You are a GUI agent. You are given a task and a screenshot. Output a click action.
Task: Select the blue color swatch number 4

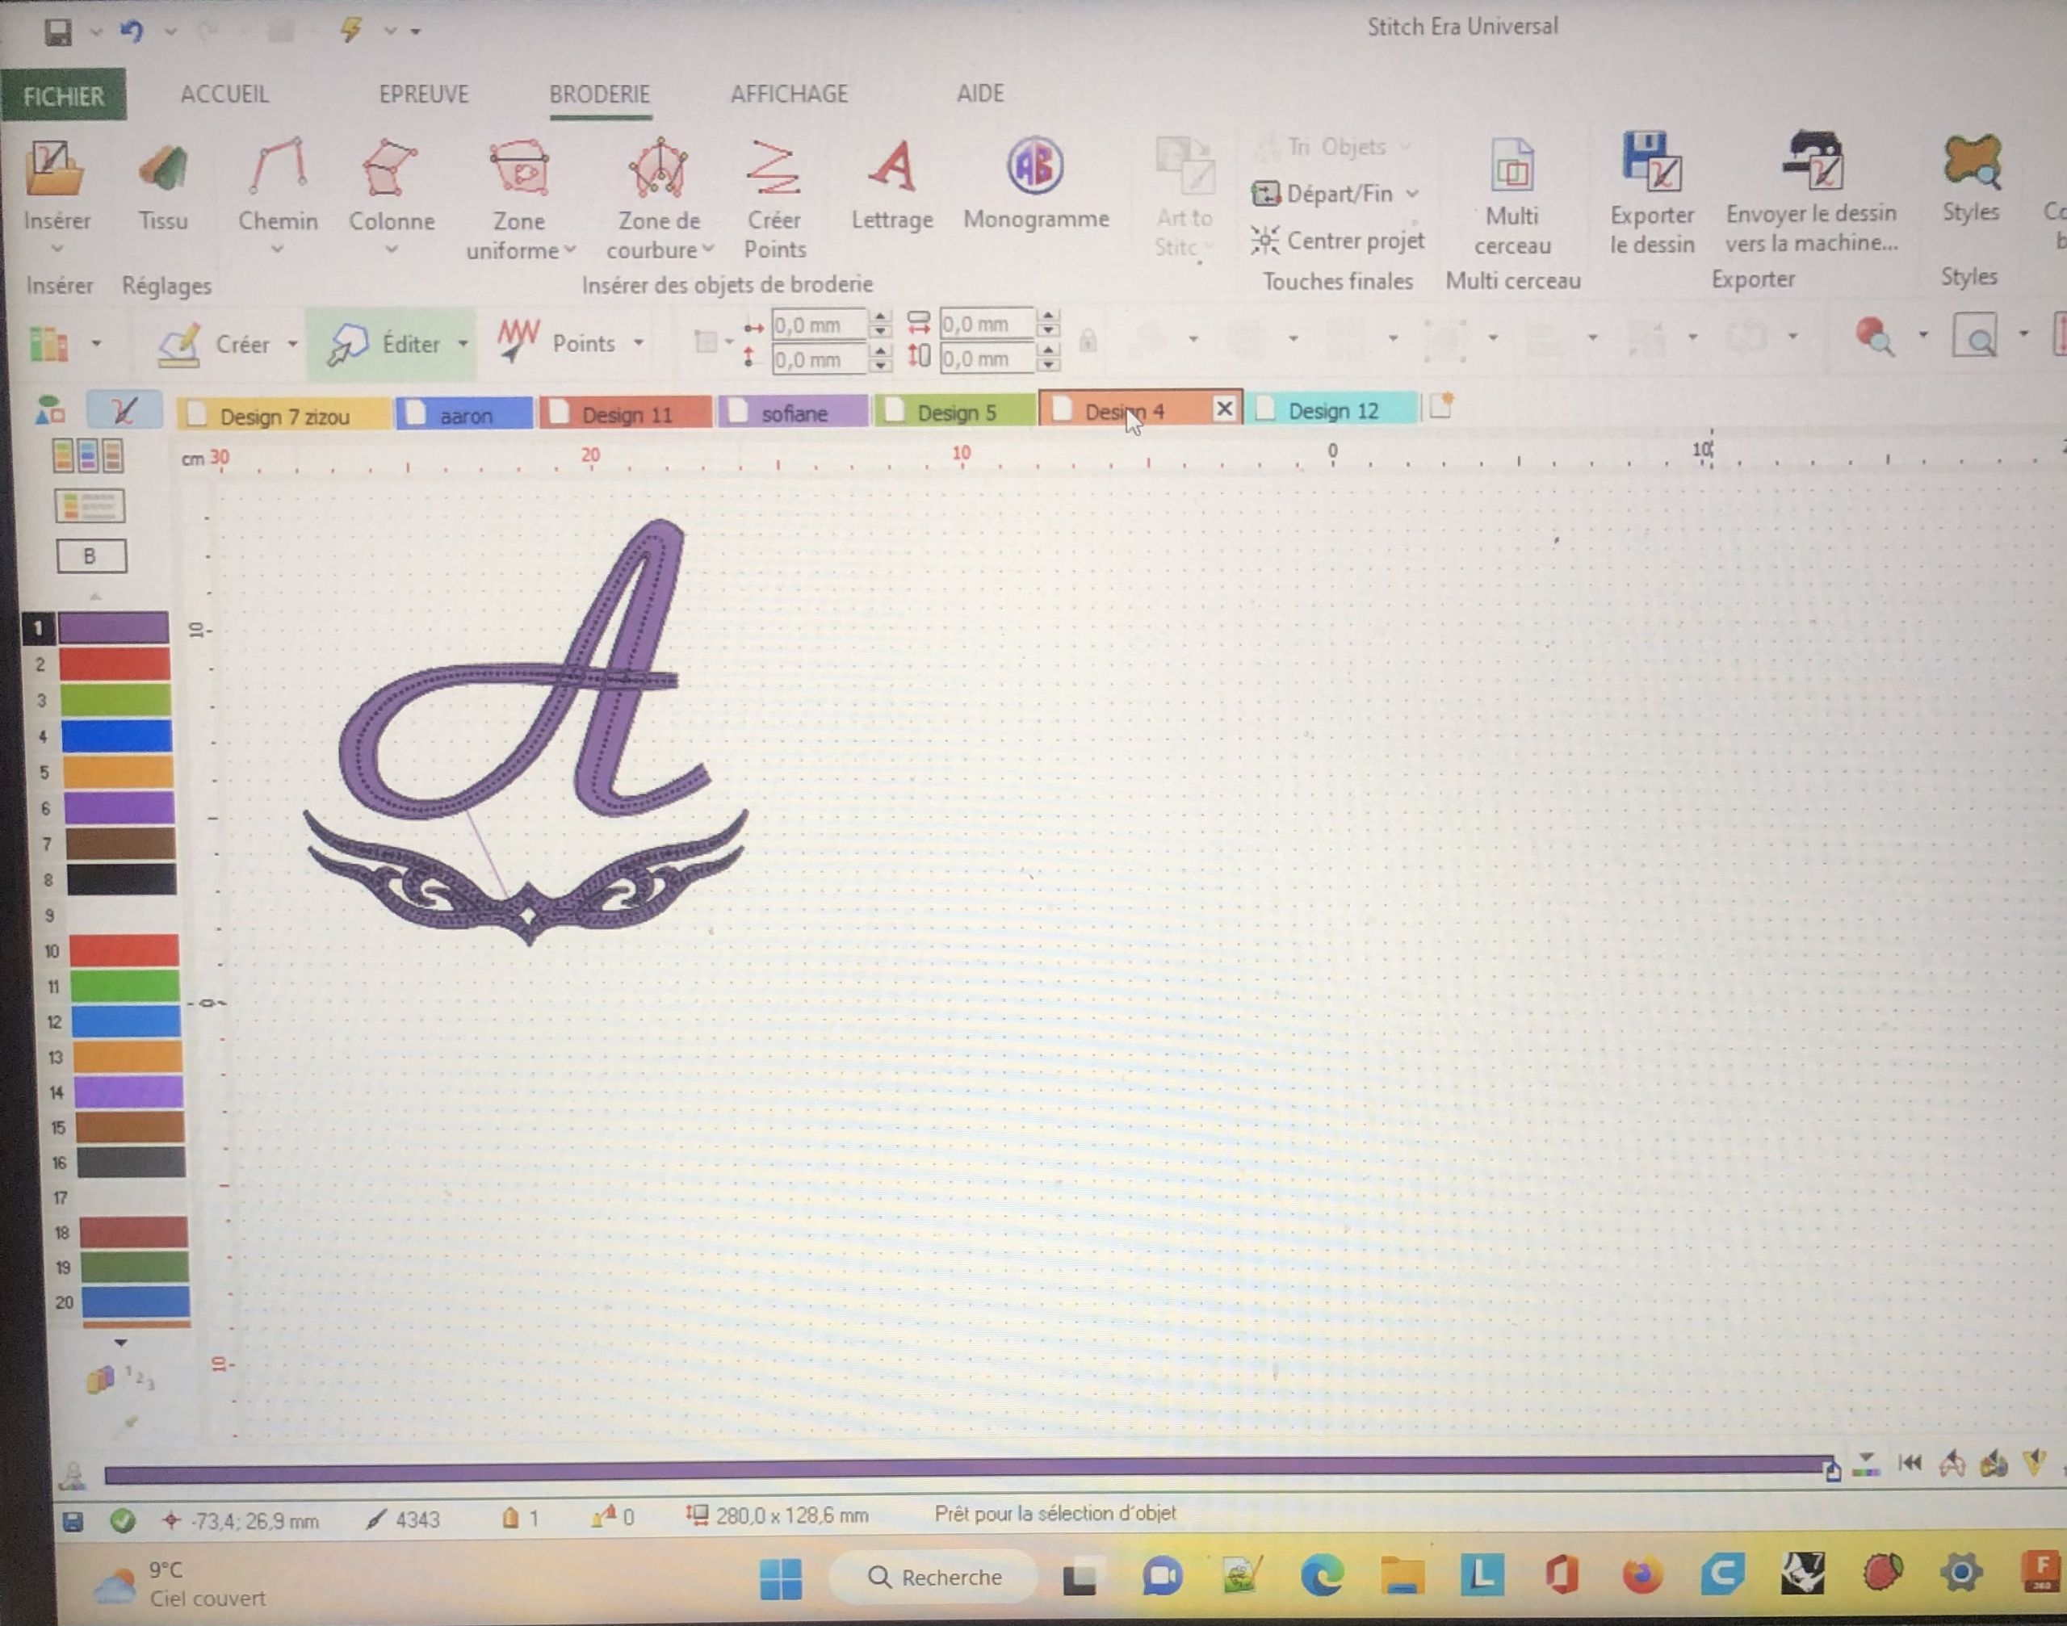coord(116,735)
